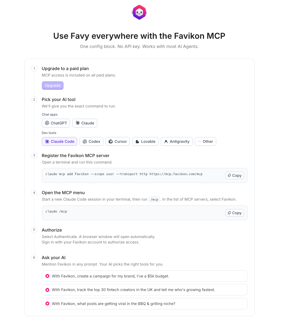Screen dimensions: 290x322
Task: Click the copy icon beside the claude /mcp command
Action: (x=229, y=213)
